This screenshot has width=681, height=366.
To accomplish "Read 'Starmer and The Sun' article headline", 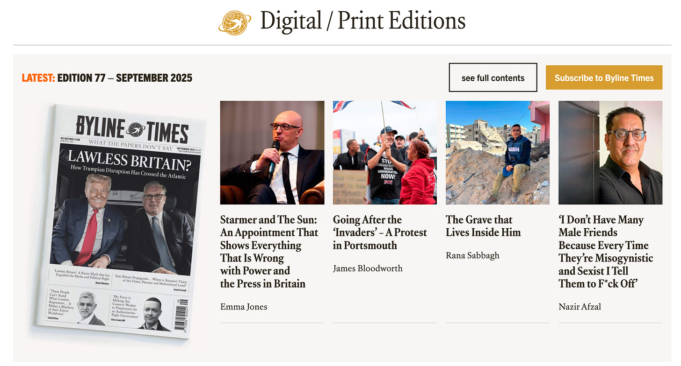I will coord(269,252).
